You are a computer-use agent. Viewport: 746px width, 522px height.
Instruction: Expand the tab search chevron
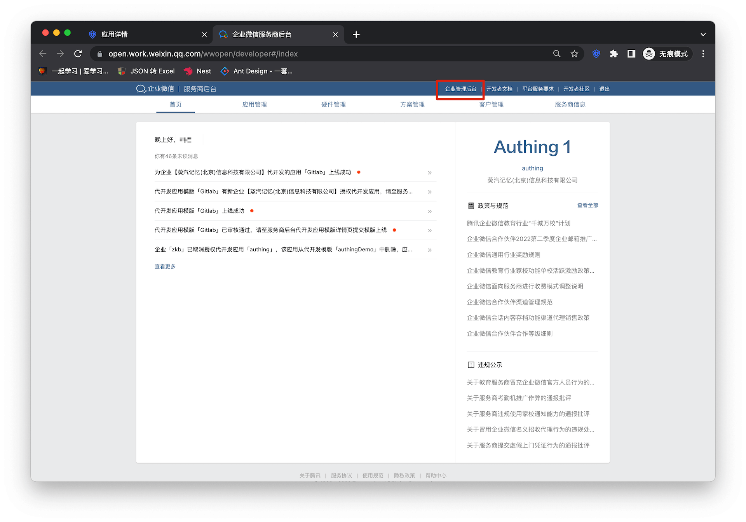click(703, 35)
